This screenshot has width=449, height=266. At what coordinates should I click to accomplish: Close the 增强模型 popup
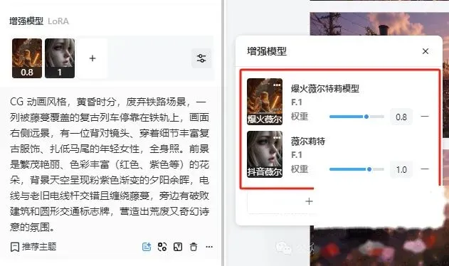(x=426, y=51)
